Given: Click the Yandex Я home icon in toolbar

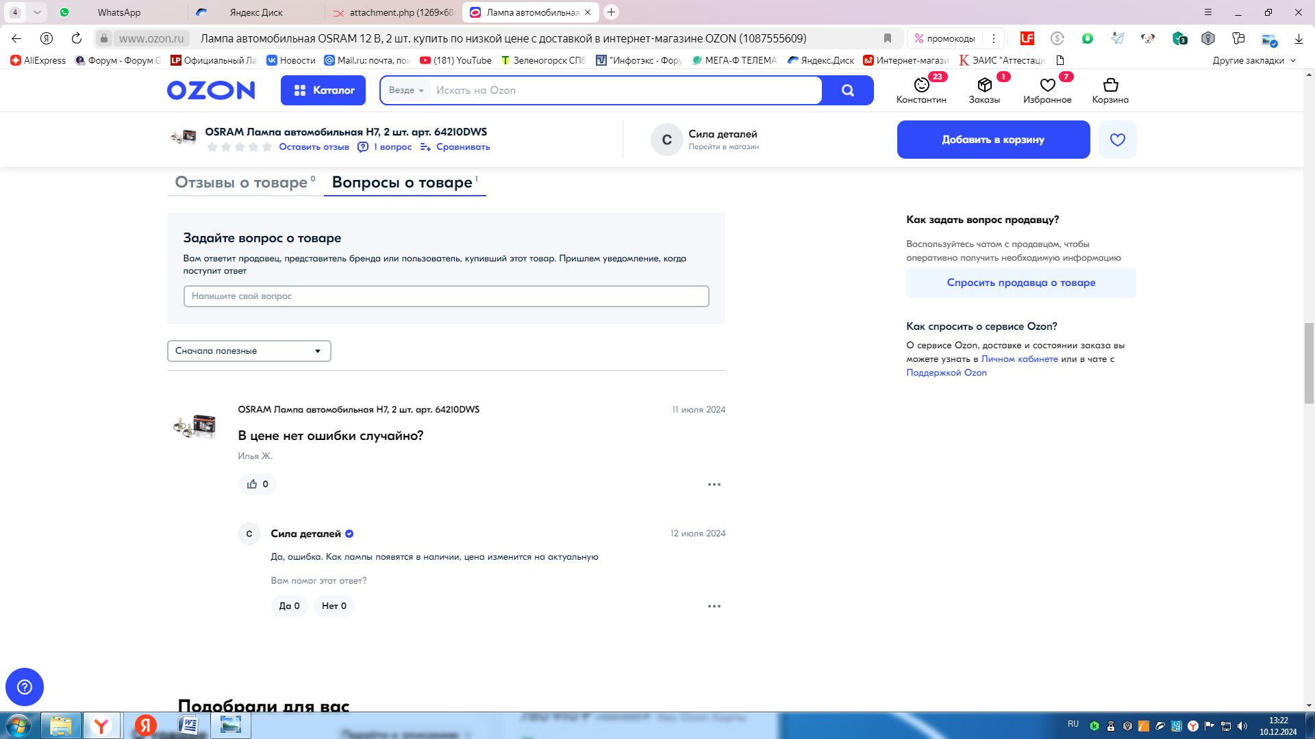Looking at the screenshot, I should click(47, 38).
